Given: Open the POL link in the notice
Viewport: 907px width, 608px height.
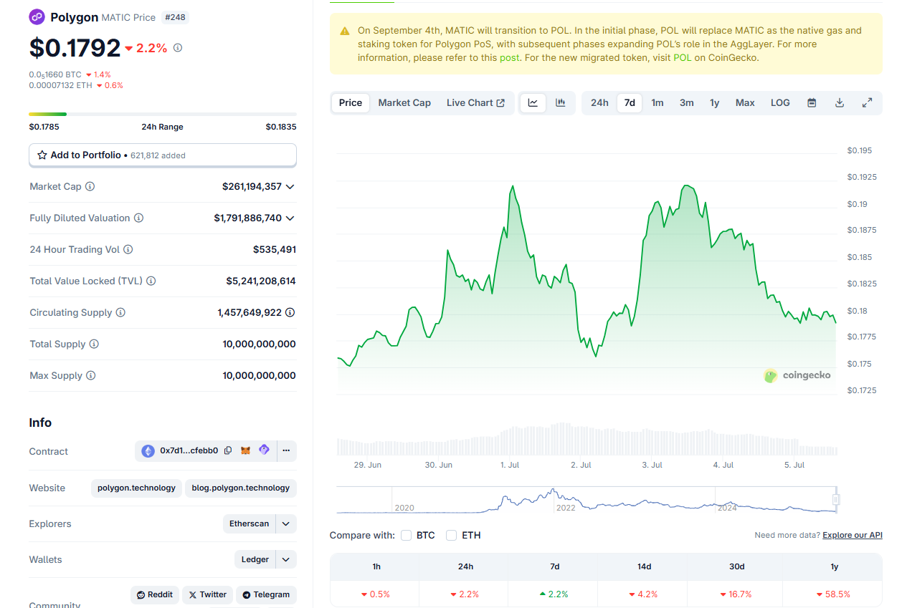Looking at the screenshot, I should [x=683, y=57].
